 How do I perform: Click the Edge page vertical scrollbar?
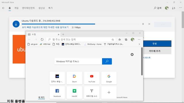[142, 61]
